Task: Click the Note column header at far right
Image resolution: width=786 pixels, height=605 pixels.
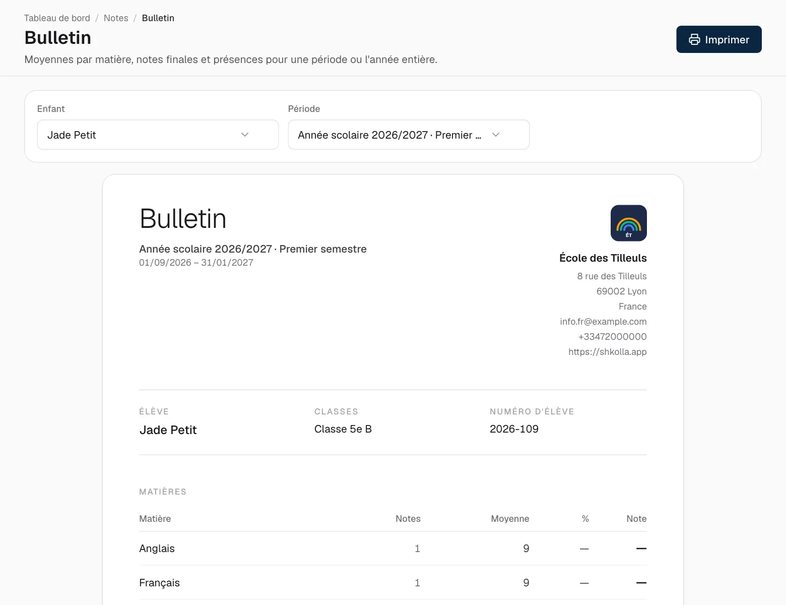Action: [636, 519]
